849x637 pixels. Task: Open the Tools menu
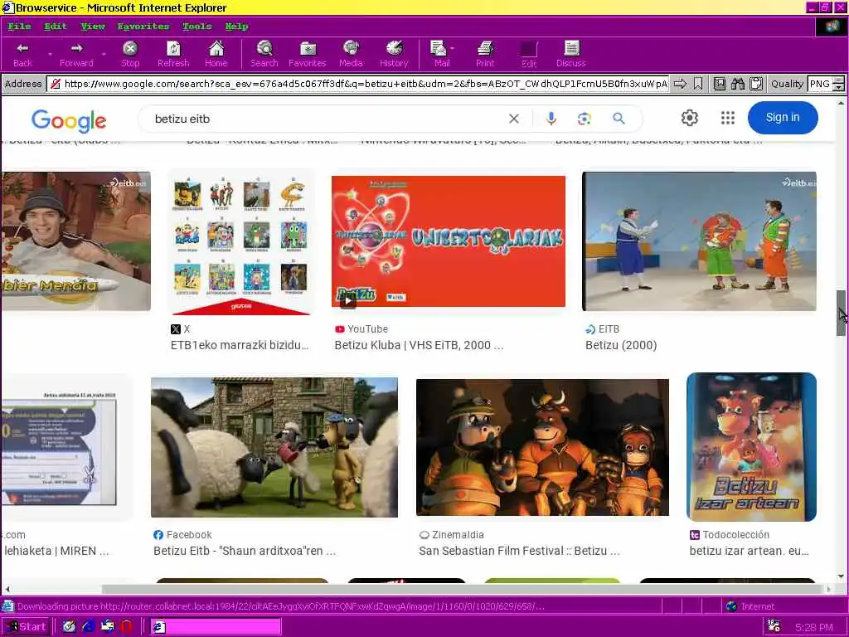197,26
